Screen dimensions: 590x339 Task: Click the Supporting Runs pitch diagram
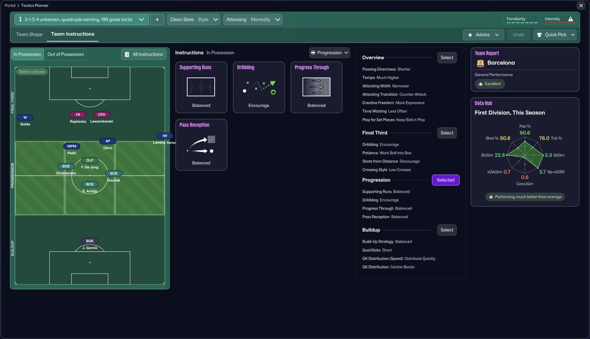coord(201,87)
